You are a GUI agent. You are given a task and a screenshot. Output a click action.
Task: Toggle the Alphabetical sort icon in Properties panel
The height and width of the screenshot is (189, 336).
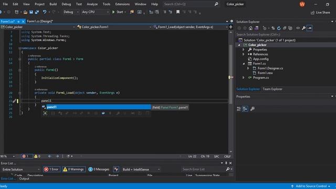(x=245, y=109)
